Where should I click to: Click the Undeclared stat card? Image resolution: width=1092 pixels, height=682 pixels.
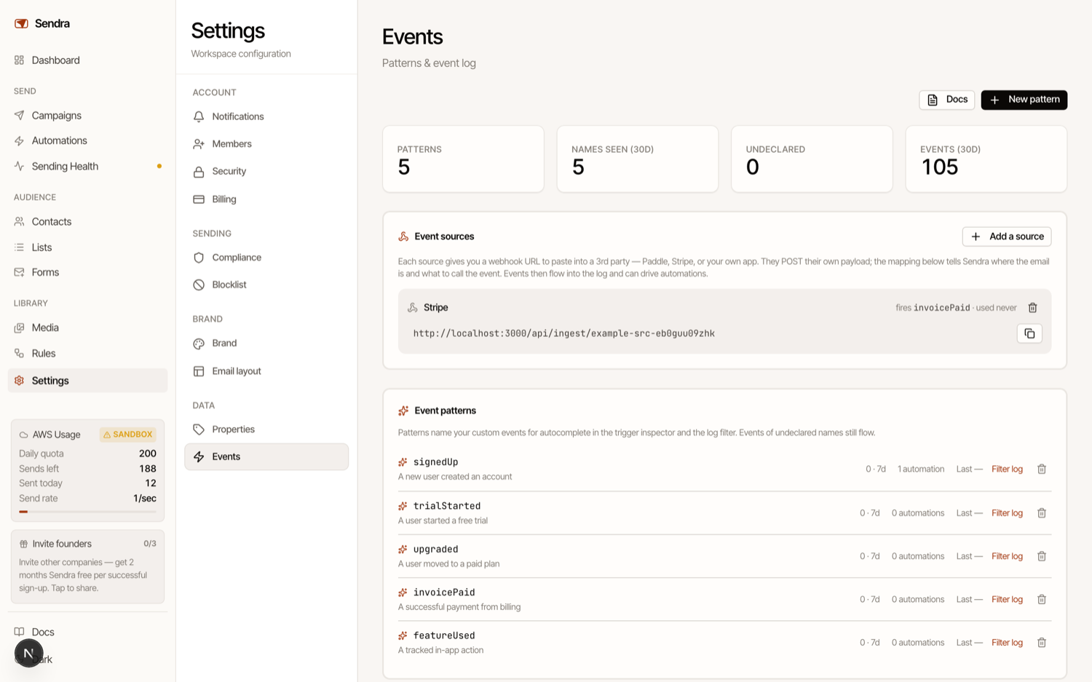click(812, 159)
